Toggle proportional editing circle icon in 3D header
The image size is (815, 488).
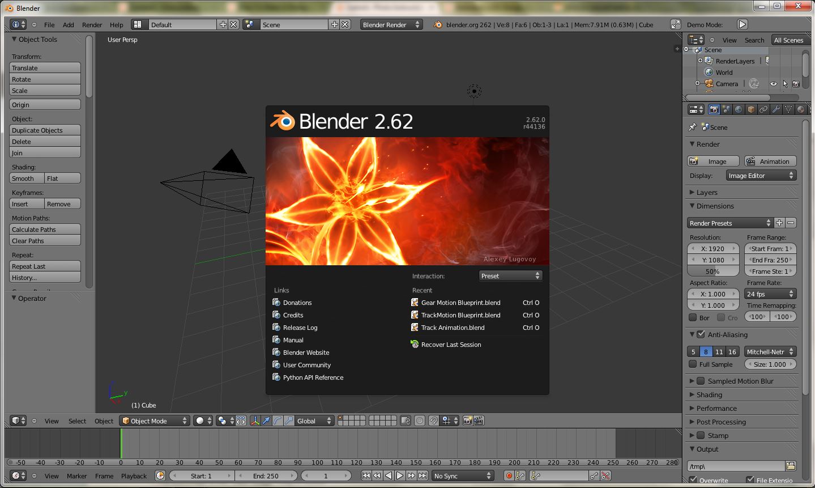point(420,421)
